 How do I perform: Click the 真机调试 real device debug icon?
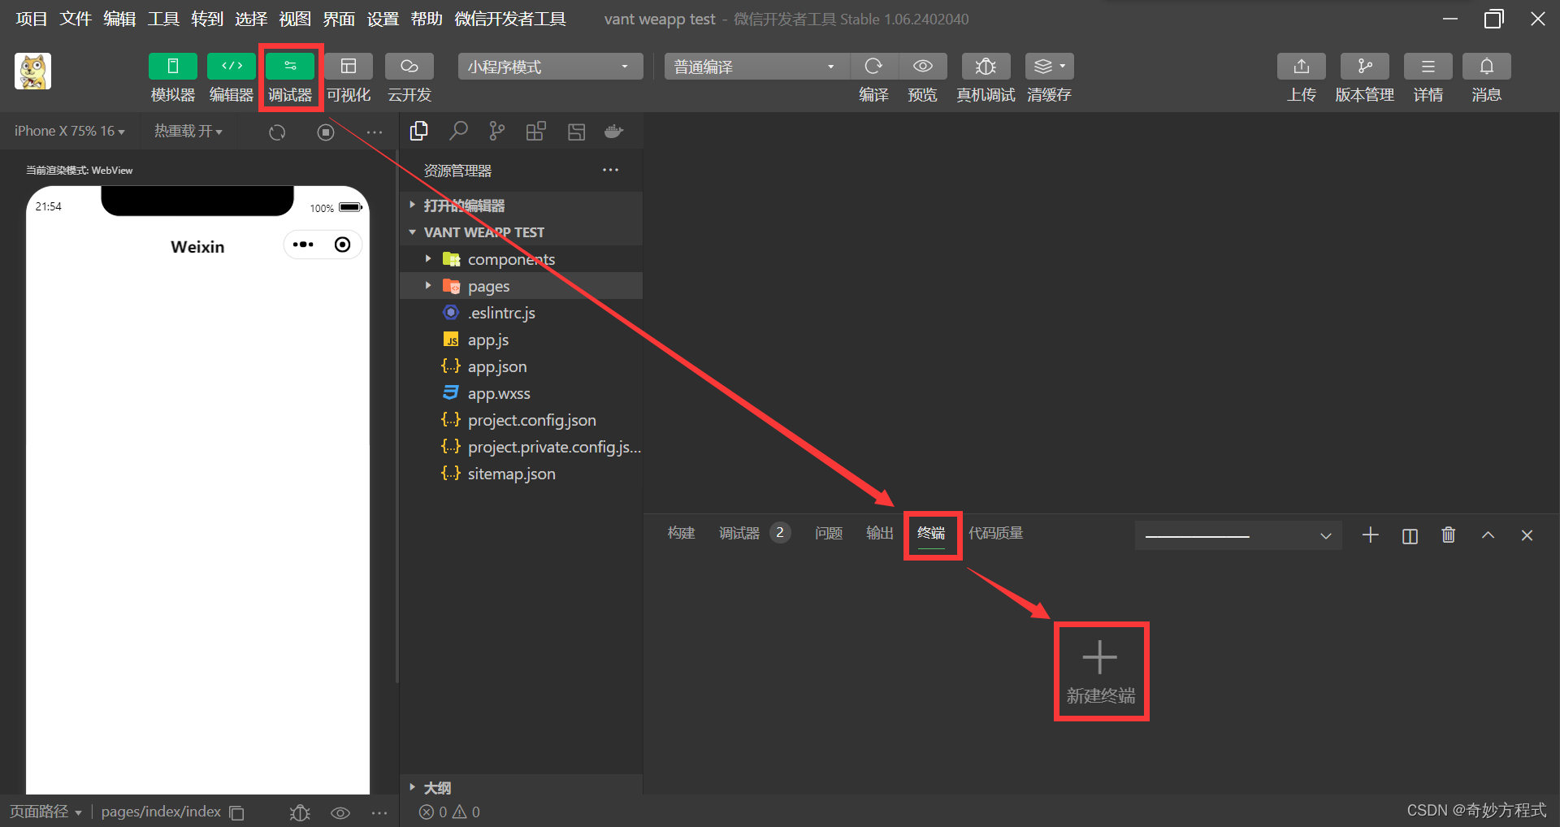click(986, 66)
